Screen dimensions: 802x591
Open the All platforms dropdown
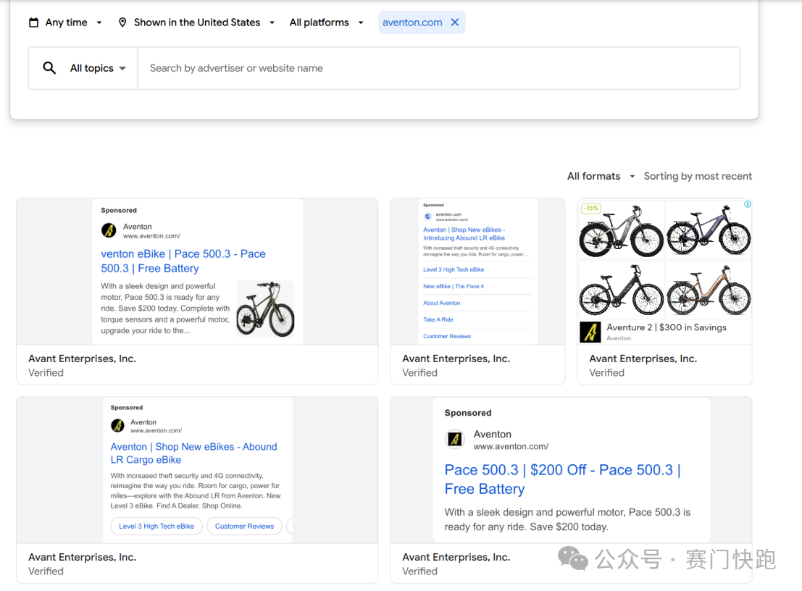[x=326, y=22]
